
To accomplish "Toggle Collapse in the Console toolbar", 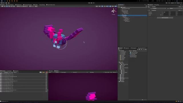I will pos(6,72).
